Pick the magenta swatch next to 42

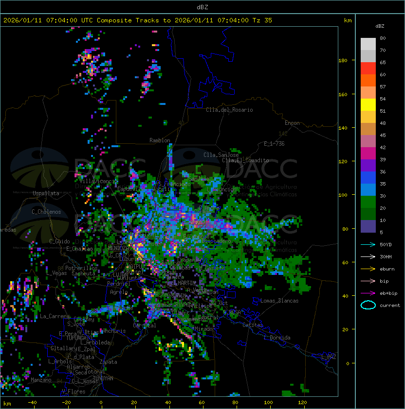[x=368, y=153]
